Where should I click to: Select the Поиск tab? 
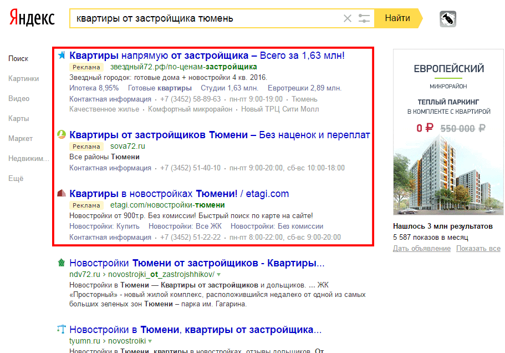coord(18,59)
